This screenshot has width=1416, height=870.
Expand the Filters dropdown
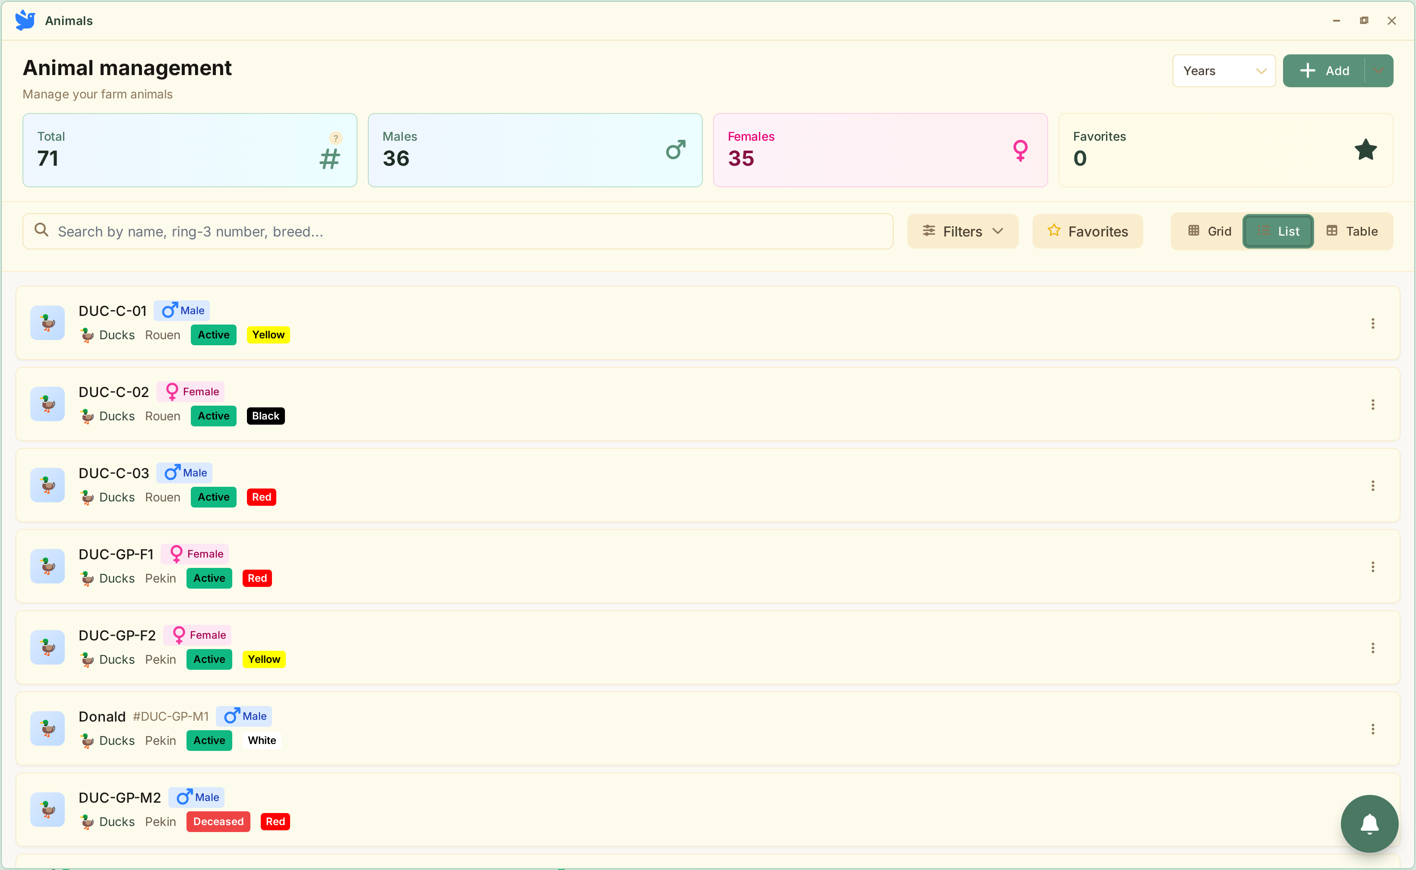(962, 231)
